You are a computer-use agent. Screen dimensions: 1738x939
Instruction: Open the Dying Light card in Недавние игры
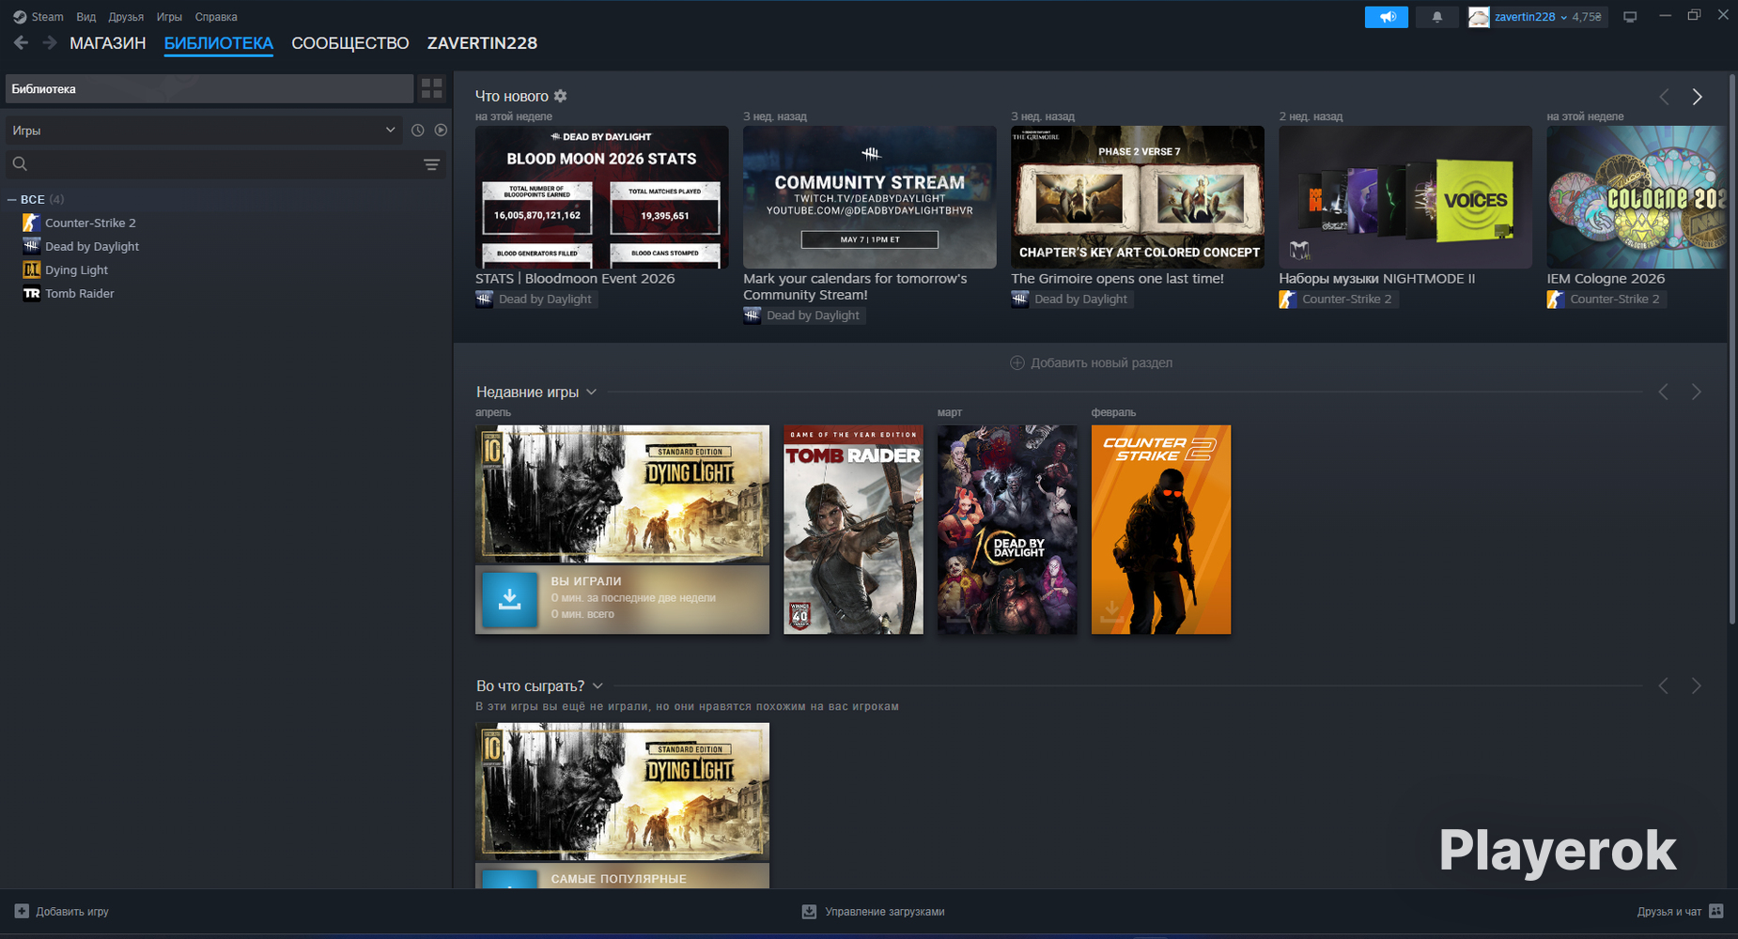[x=622, y=494]
